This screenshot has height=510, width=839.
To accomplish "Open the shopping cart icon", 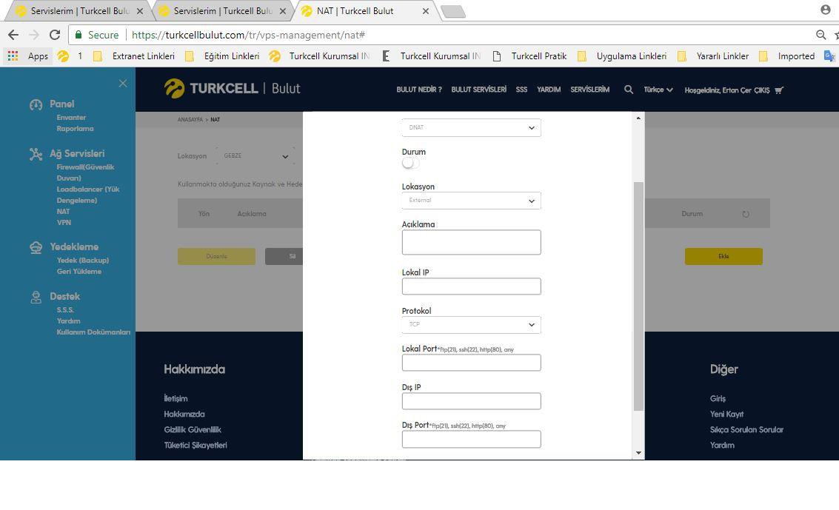I will (x=779, y=90).
